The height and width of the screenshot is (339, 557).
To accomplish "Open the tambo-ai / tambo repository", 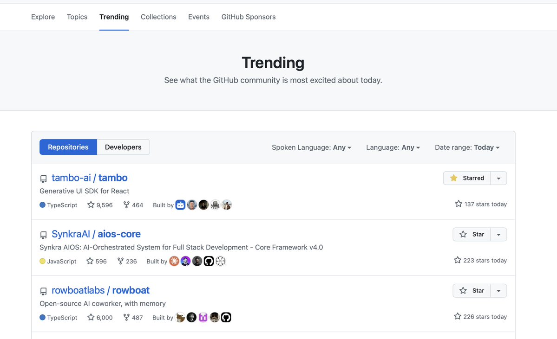I will click(x=90, y=178).
